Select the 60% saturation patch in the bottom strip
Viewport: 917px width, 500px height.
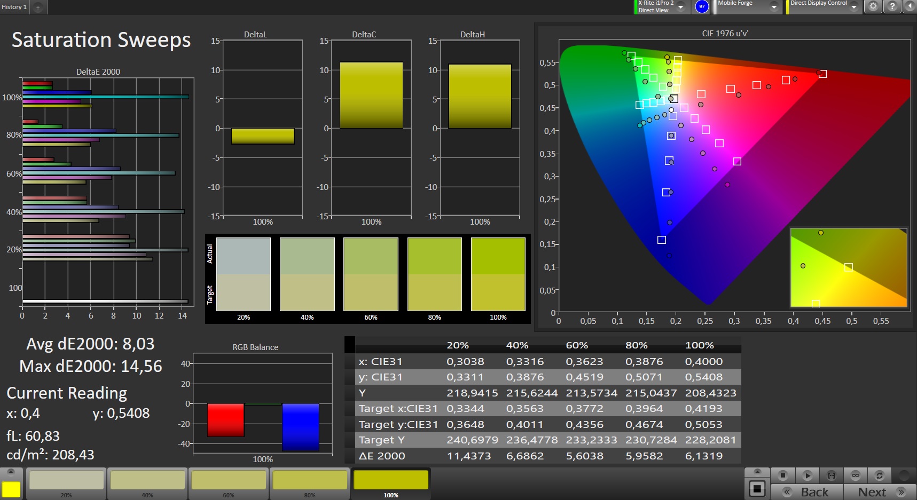pos(229,483)
